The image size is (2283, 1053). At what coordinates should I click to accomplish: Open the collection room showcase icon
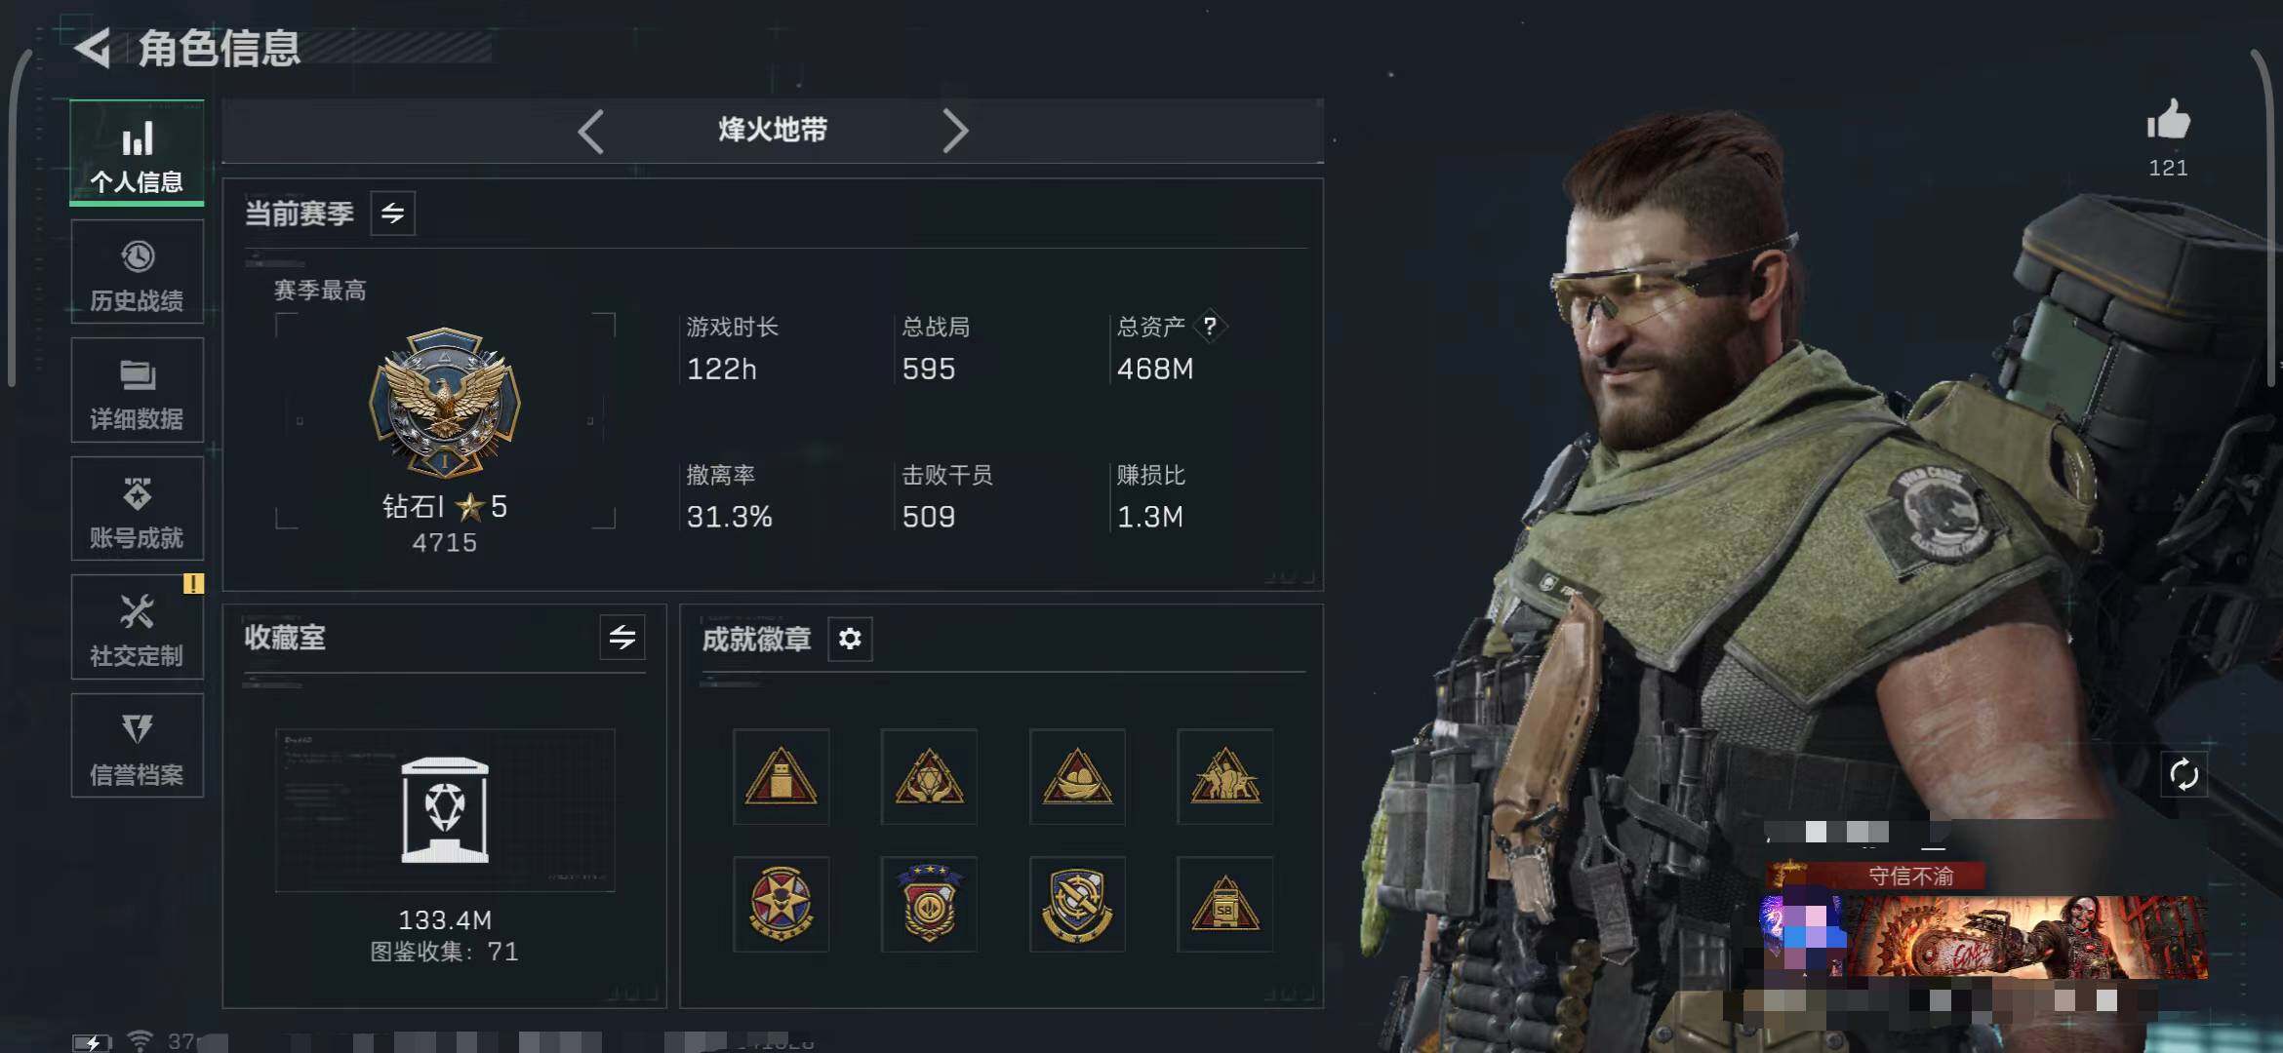[445, 810]
